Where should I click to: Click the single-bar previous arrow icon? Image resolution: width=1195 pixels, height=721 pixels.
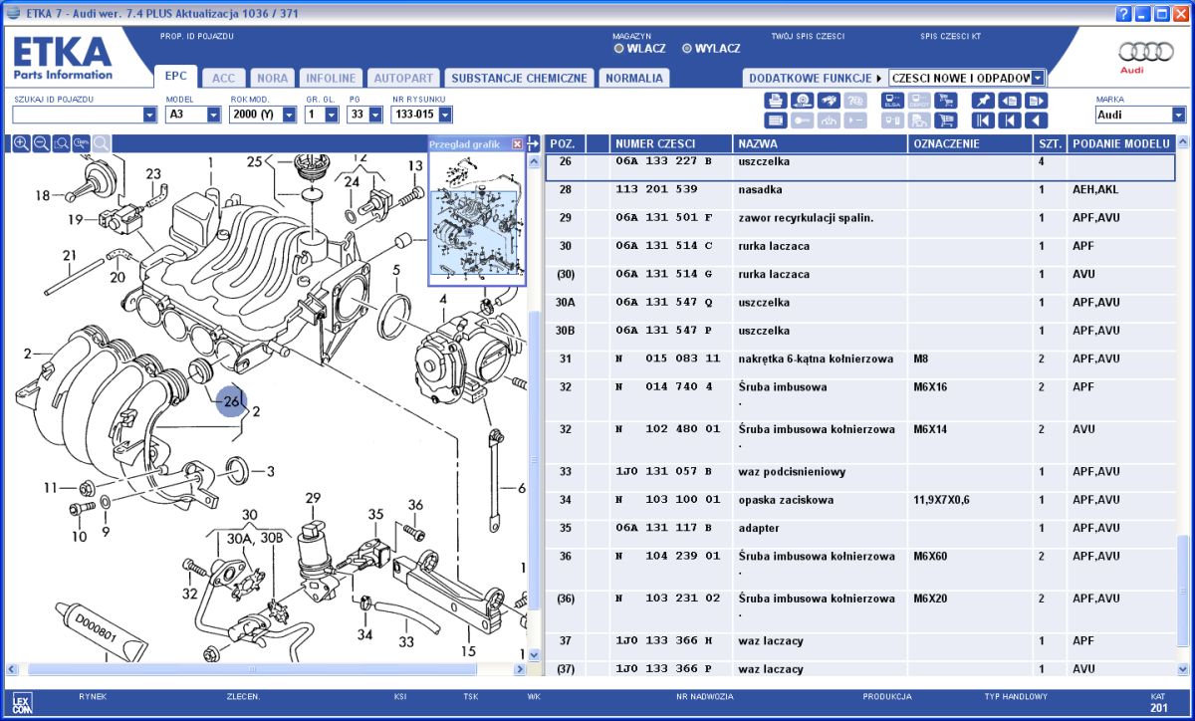click(1010, 120)
